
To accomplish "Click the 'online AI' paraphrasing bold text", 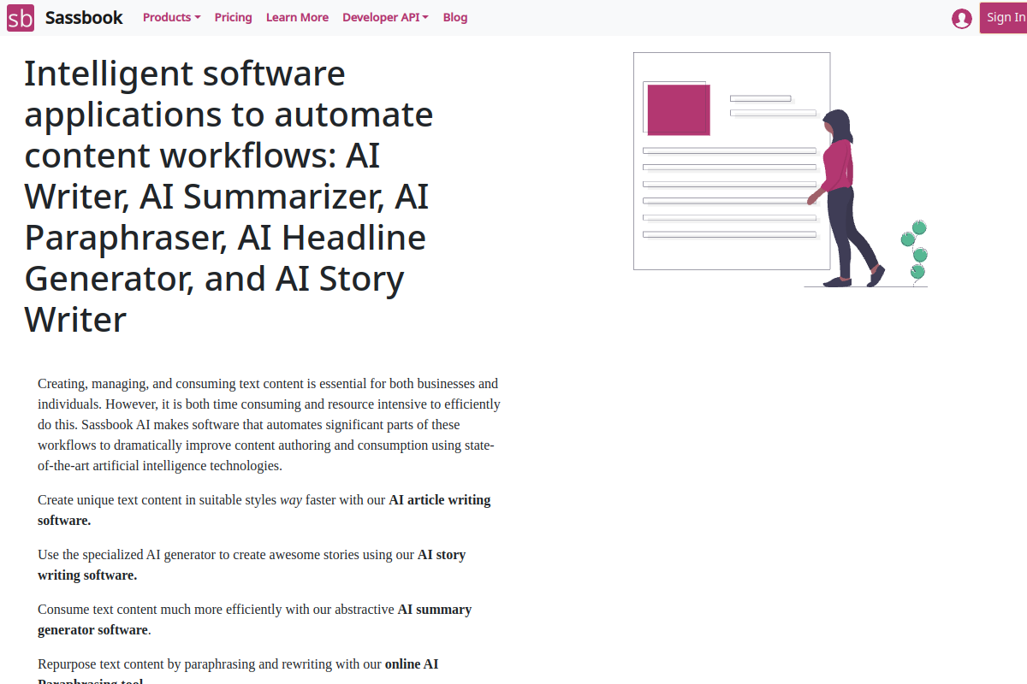I will [x=412, y=663].
